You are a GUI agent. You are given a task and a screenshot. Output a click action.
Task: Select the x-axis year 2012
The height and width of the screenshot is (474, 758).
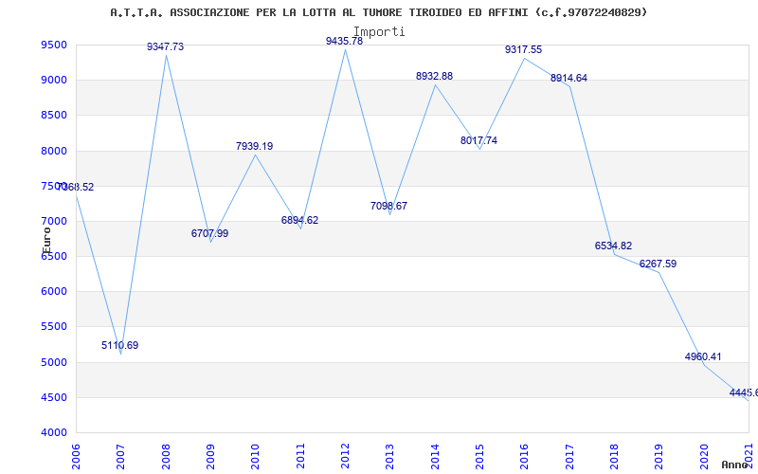pyautogui.click(x=345, y=456)
